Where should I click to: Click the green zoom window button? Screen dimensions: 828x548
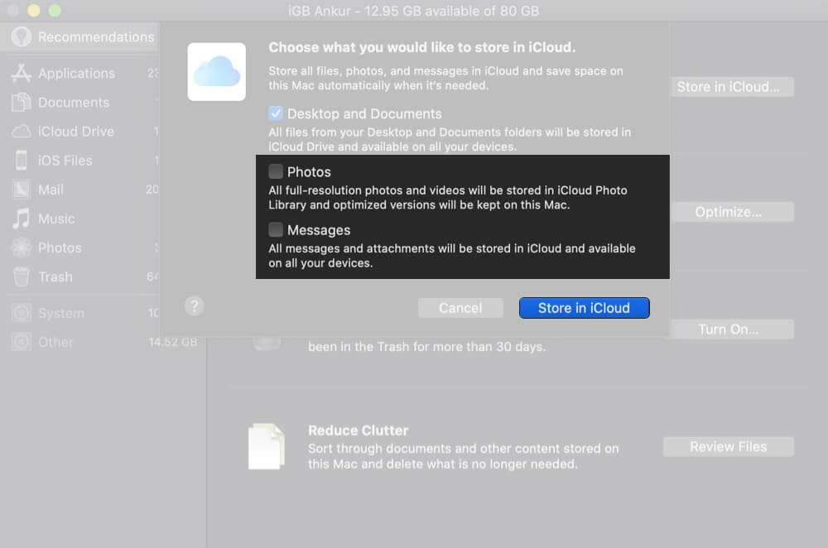click(x=55, y=11)
